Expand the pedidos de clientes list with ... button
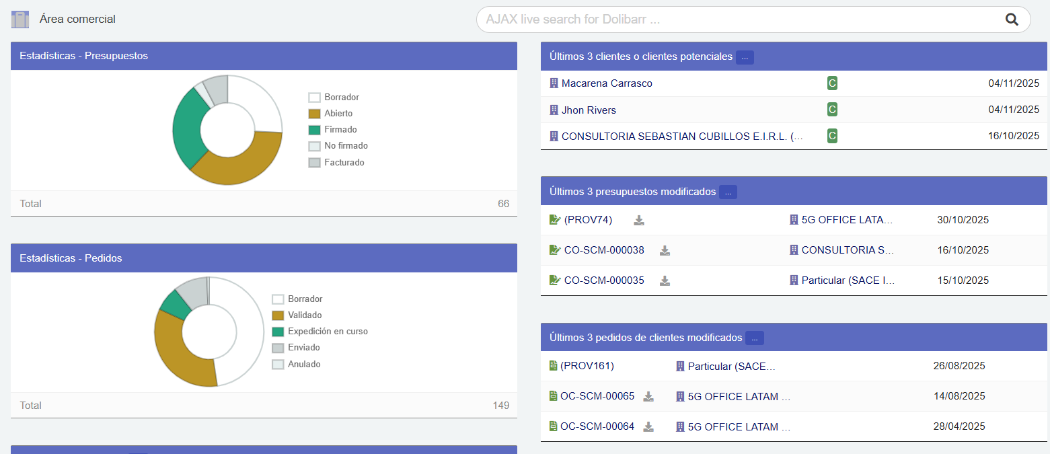Image resolution: width=1050 pixels, height=454 pixels. tap(755, 337)
